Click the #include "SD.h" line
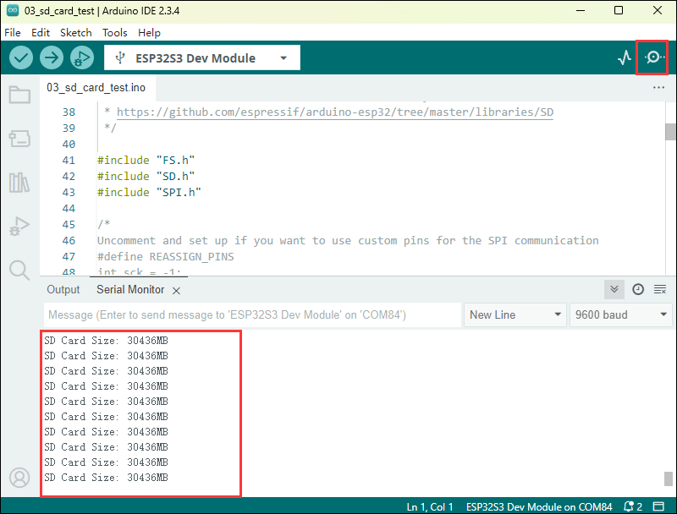 pyautogui.click(x=146, y=177)
